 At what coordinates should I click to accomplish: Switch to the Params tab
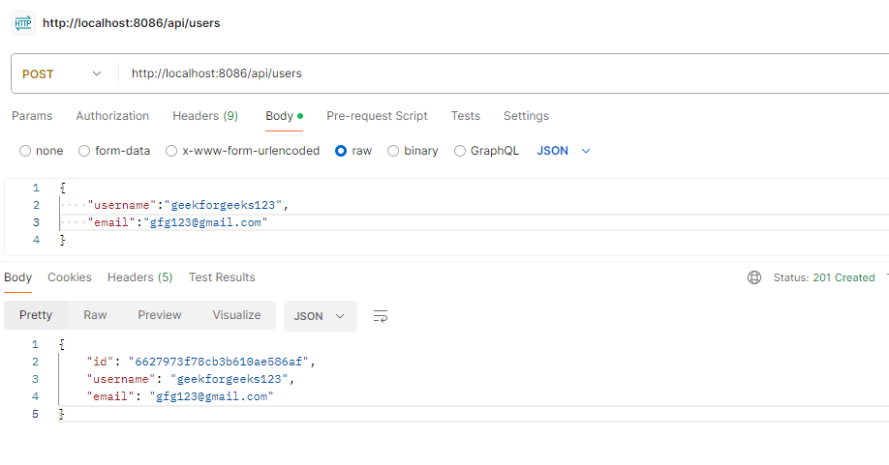pyautogui.click(x=32, y=116)
